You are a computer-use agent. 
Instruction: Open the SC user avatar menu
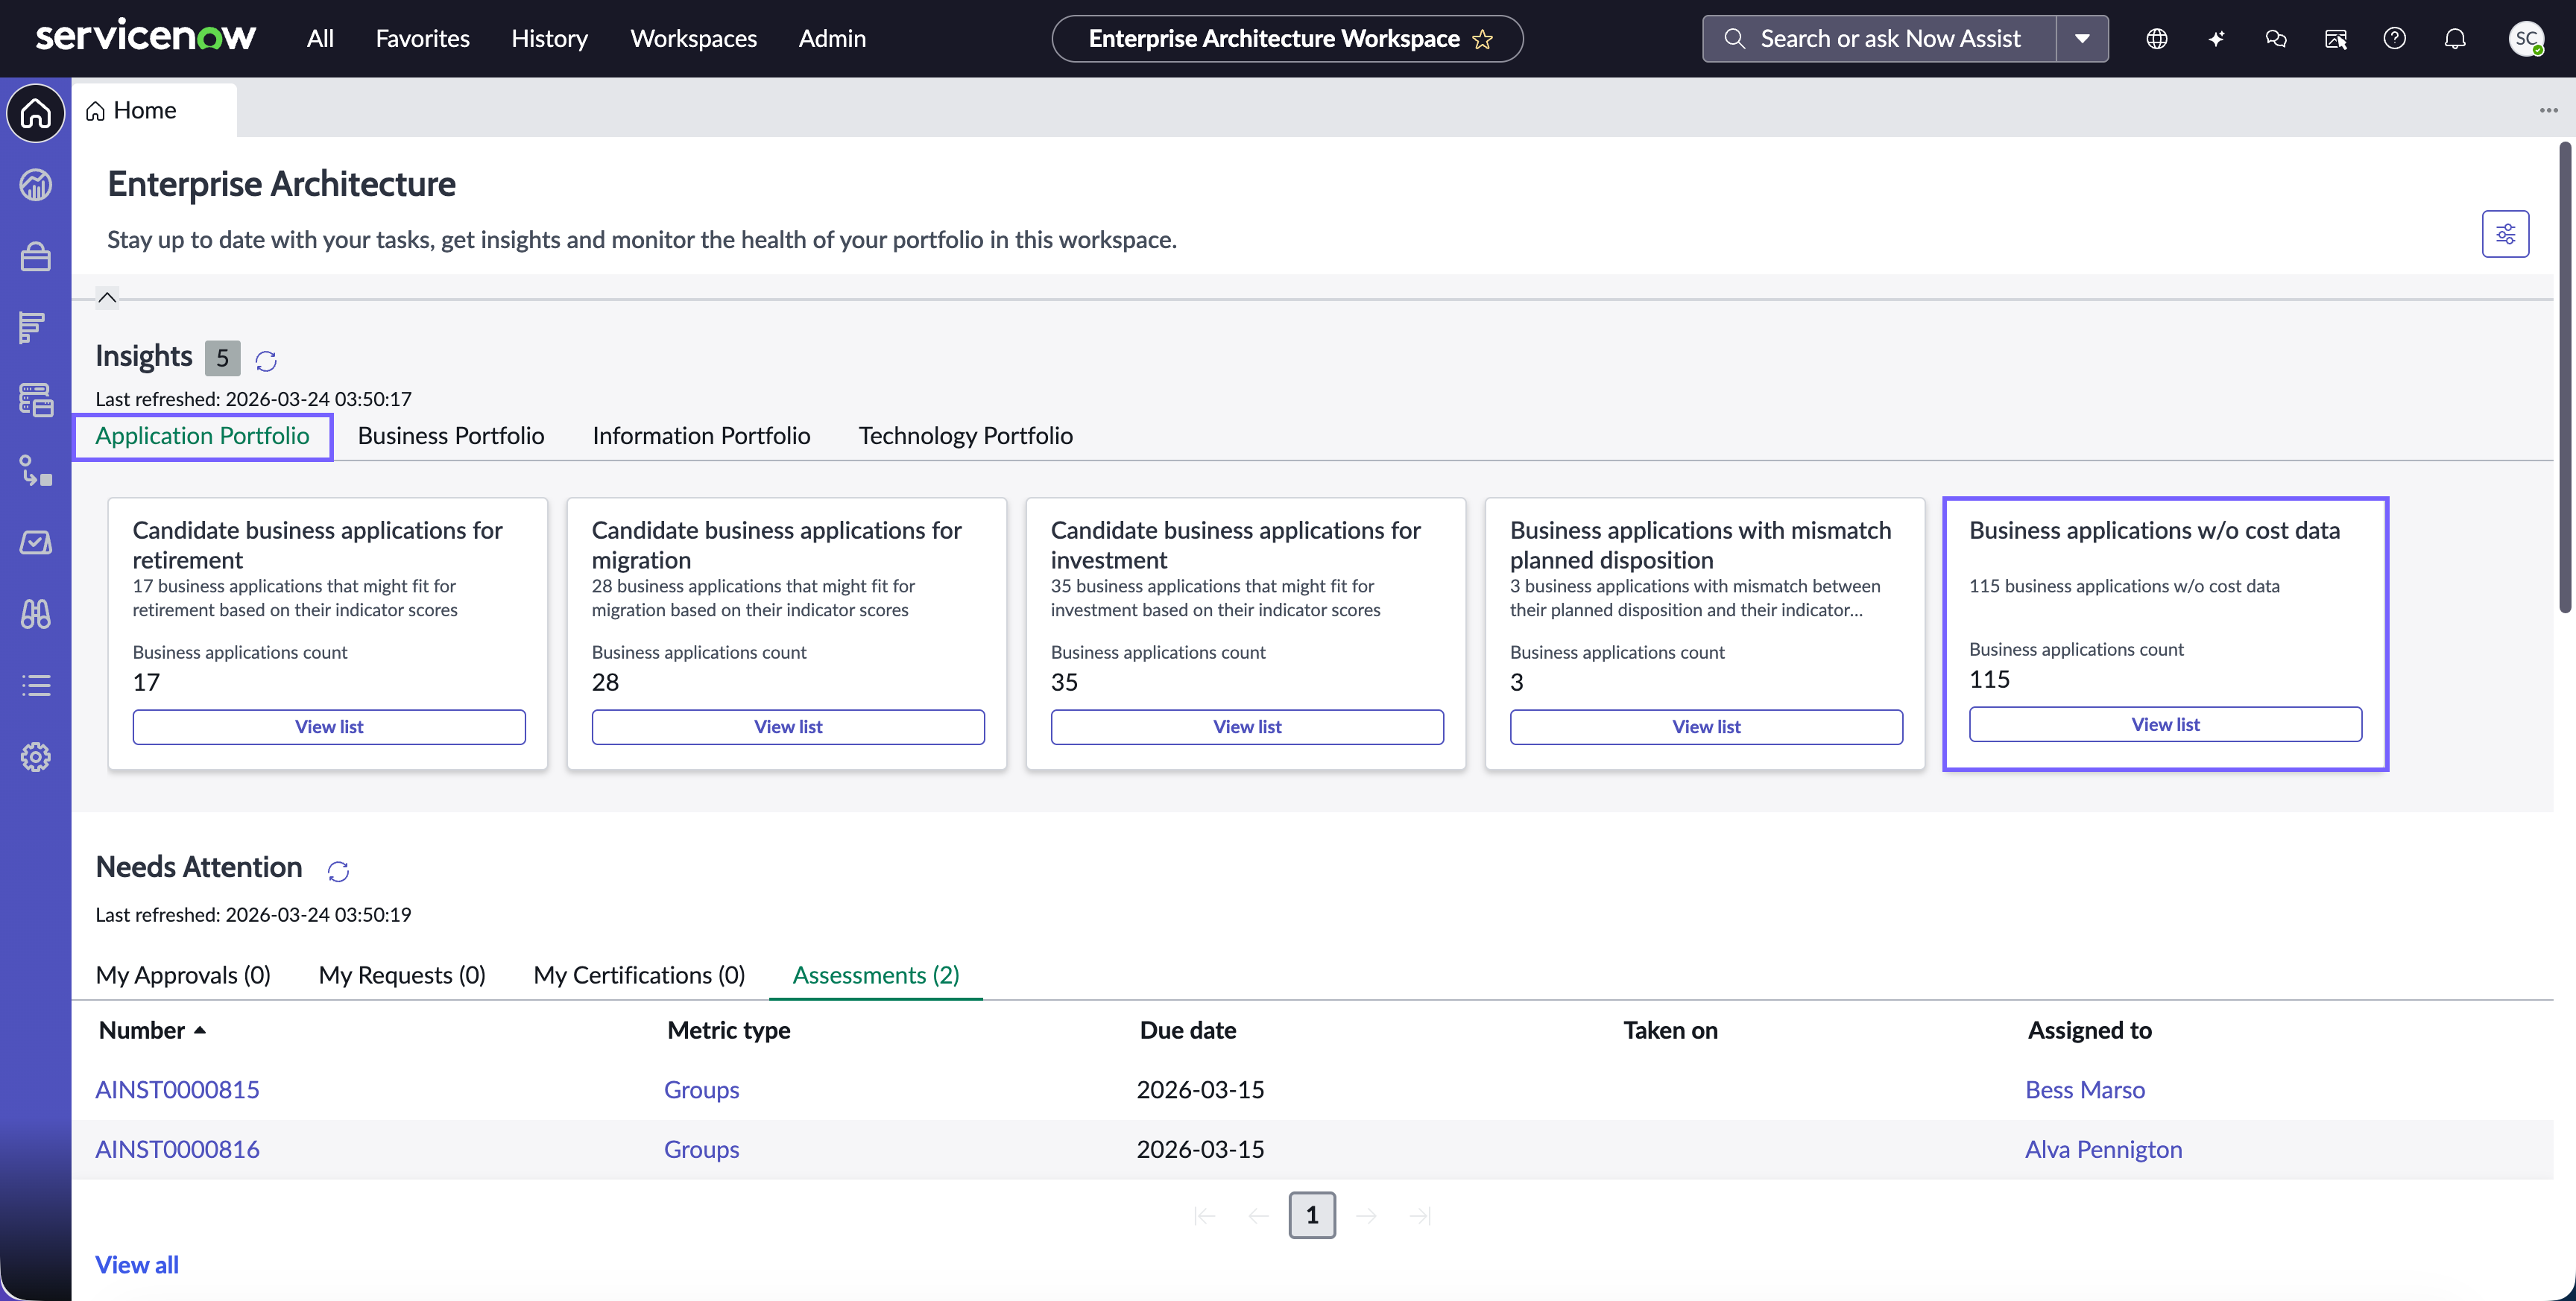[x=2526, y=39]
